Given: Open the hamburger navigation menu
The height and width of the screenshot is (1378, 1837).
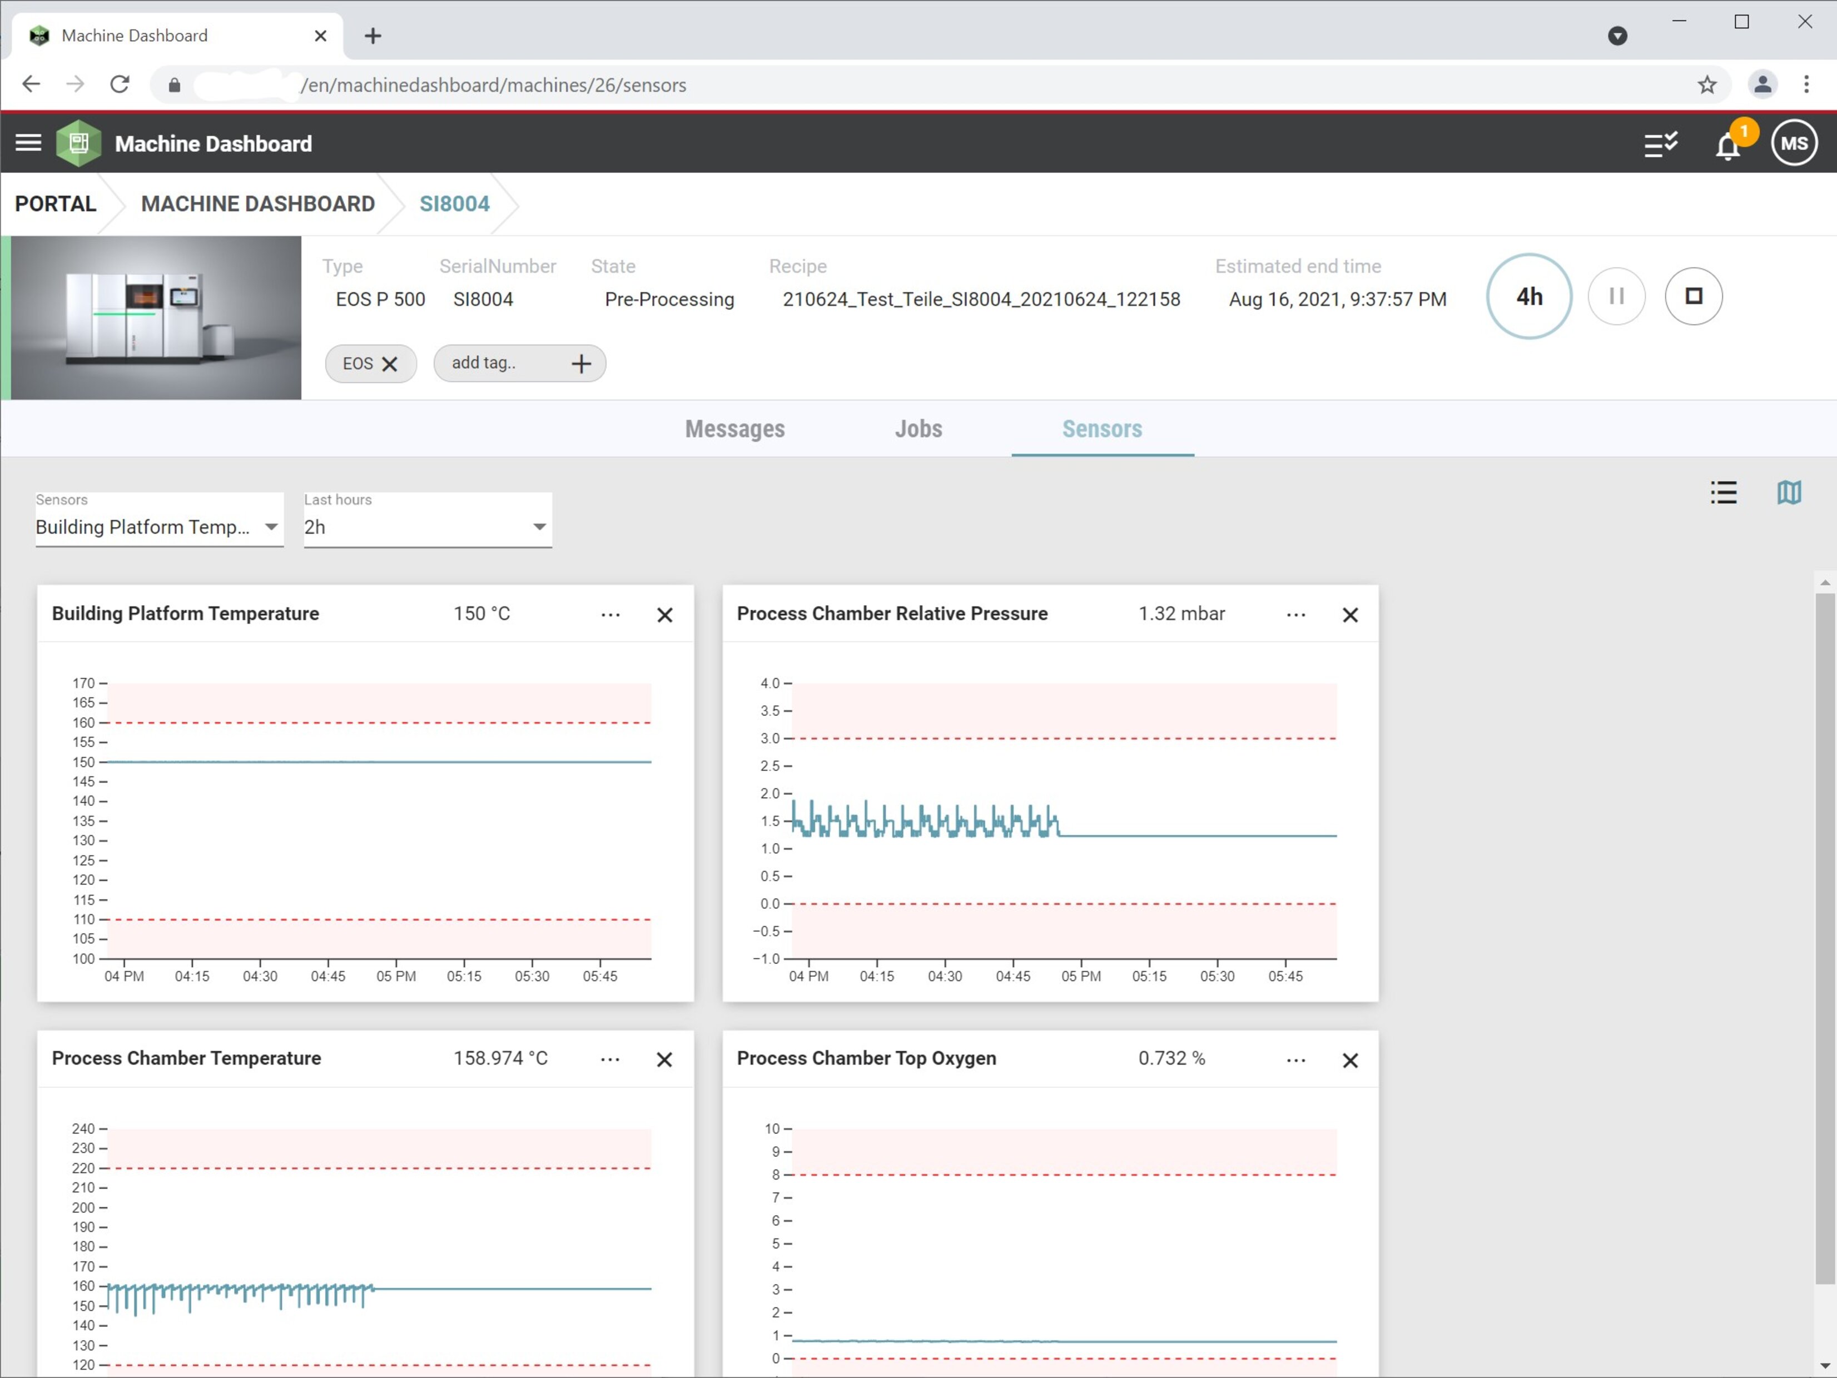Looking at the screenshot, I should (28, 142).
